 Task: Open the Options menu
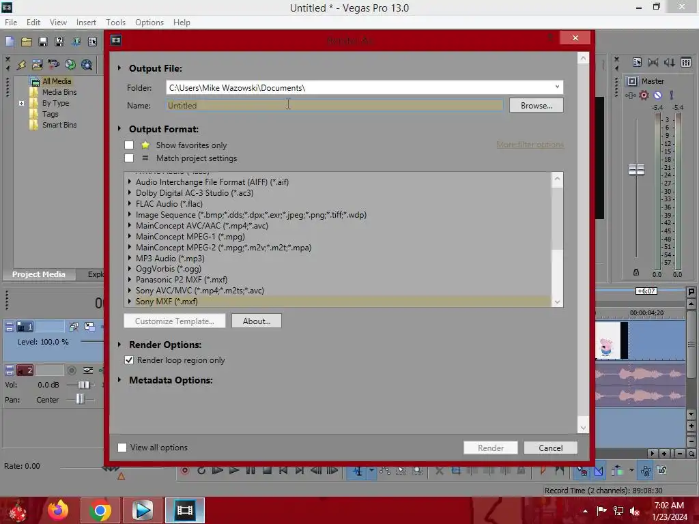tap(149, 23)
